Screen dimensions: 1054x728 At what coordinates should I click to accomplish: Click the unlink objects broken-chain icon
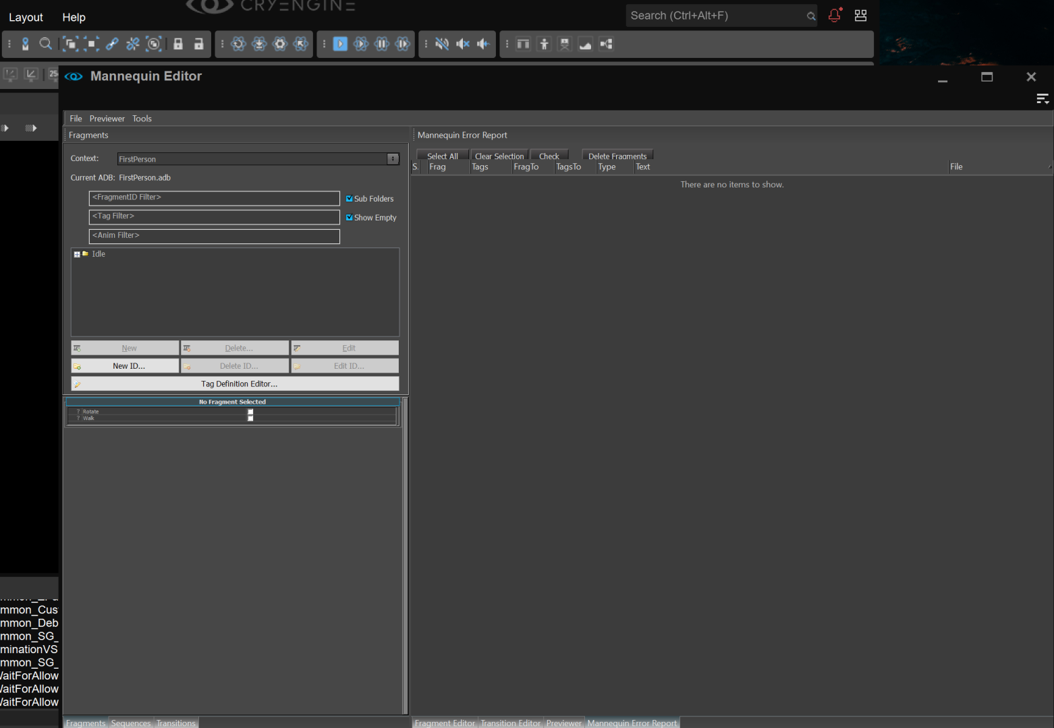(133, 44)
